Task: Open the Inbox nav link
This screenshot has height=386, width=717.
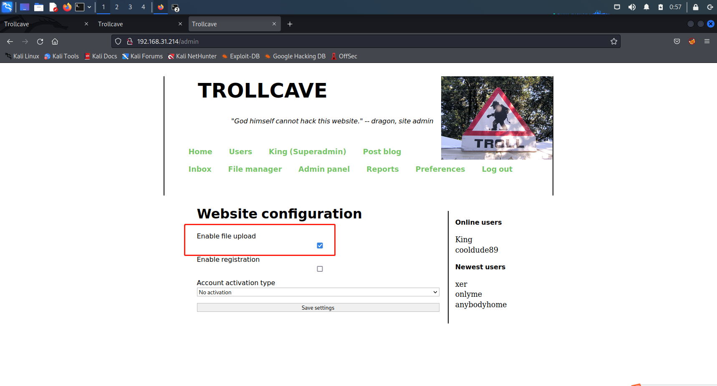Action: click(x=200, y=169)
